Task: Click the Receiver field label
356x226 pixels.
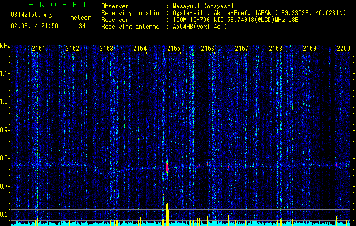Action: click(115, 20)
